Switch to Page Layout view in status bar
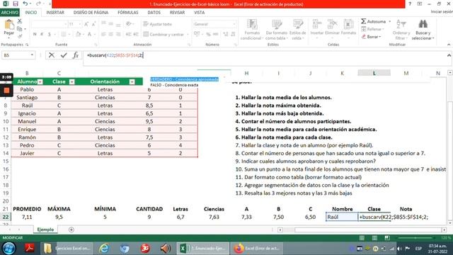The image size is (453, 255). click(x=374, y=238)
